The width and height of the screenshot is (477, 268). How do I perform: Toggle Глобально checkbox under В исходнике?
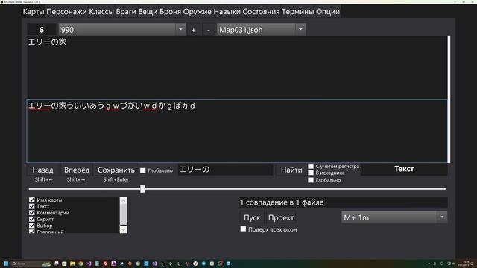pos(311,180)
